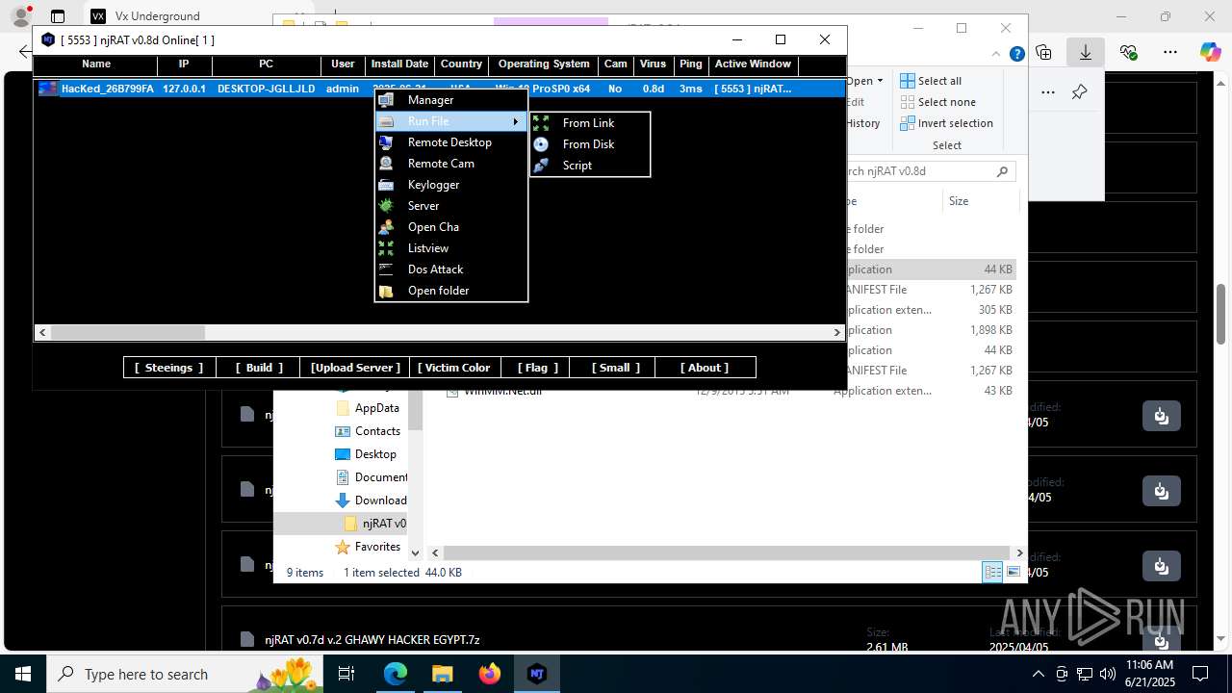Image resolution: width=1232 pixels, height=693 pixels.
Task: Click Select none in Explorer ribbon
Action: [x=937, y=102]
